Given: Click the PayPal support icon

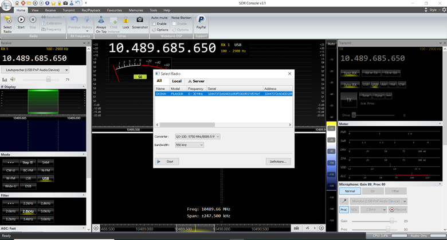Looking at the screenshot, I should click(201, 19).
